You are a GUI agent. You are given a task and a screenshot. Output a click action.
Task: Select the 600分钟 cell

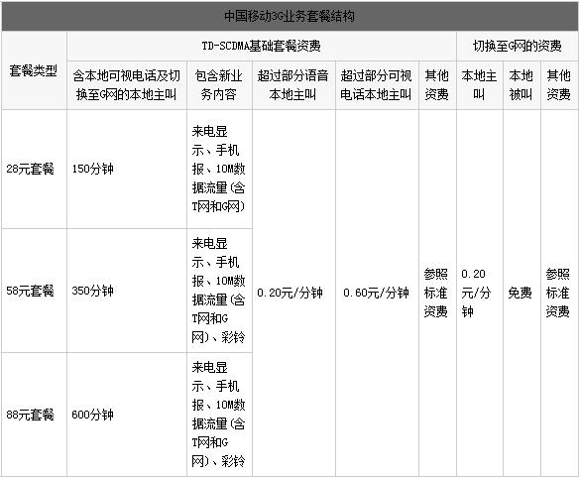click(x=92, y=415)
